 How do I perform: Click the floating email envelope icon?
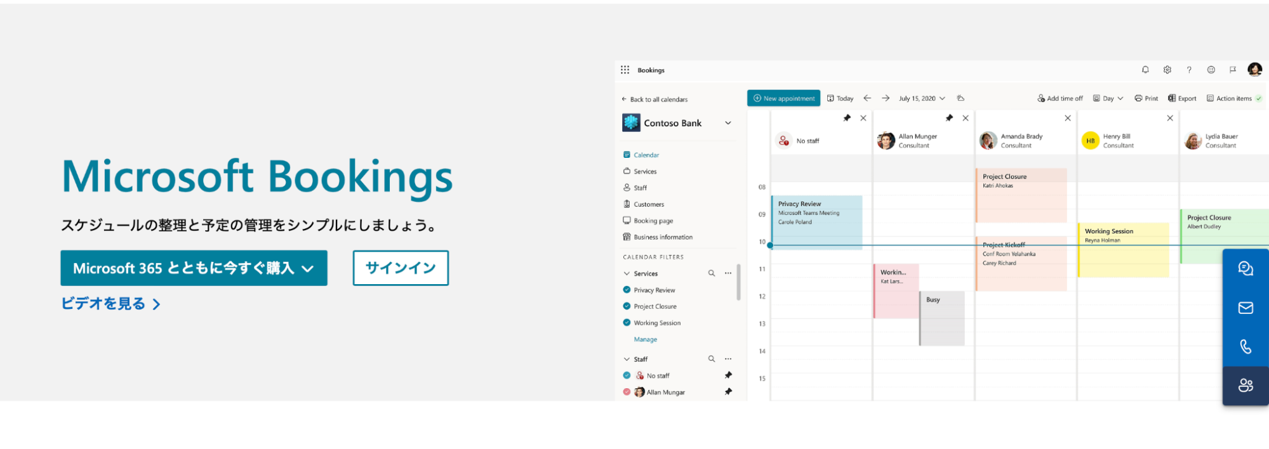(x=1246, y=308)
